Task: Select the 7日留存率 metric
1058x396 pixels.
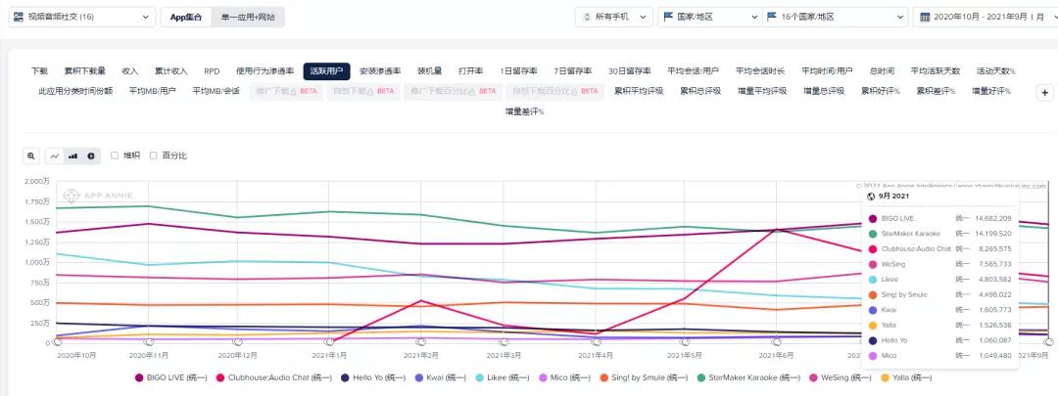Action: (573, 70)
